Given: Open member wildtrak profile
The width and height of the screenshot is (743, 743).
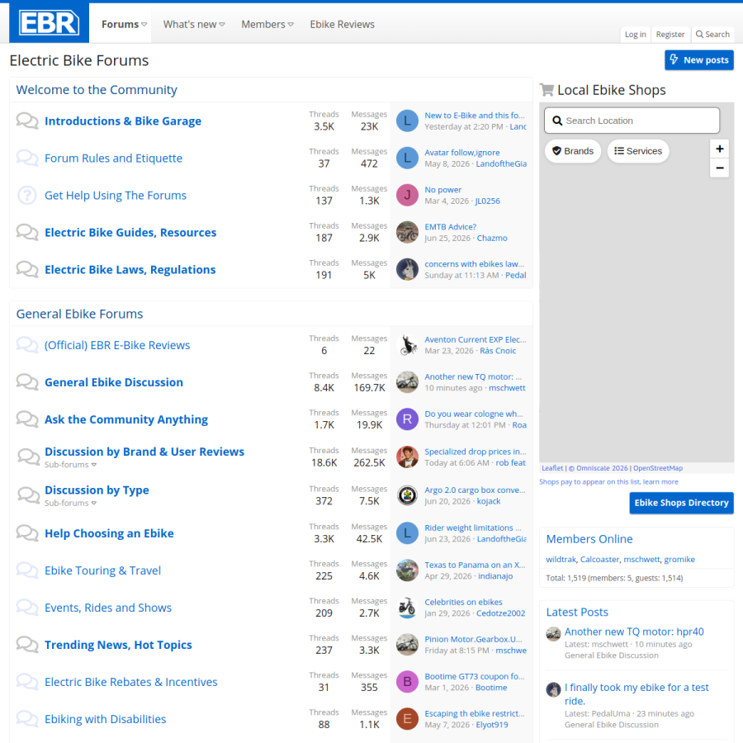Looking at the screenshot, I should point(561,559).
